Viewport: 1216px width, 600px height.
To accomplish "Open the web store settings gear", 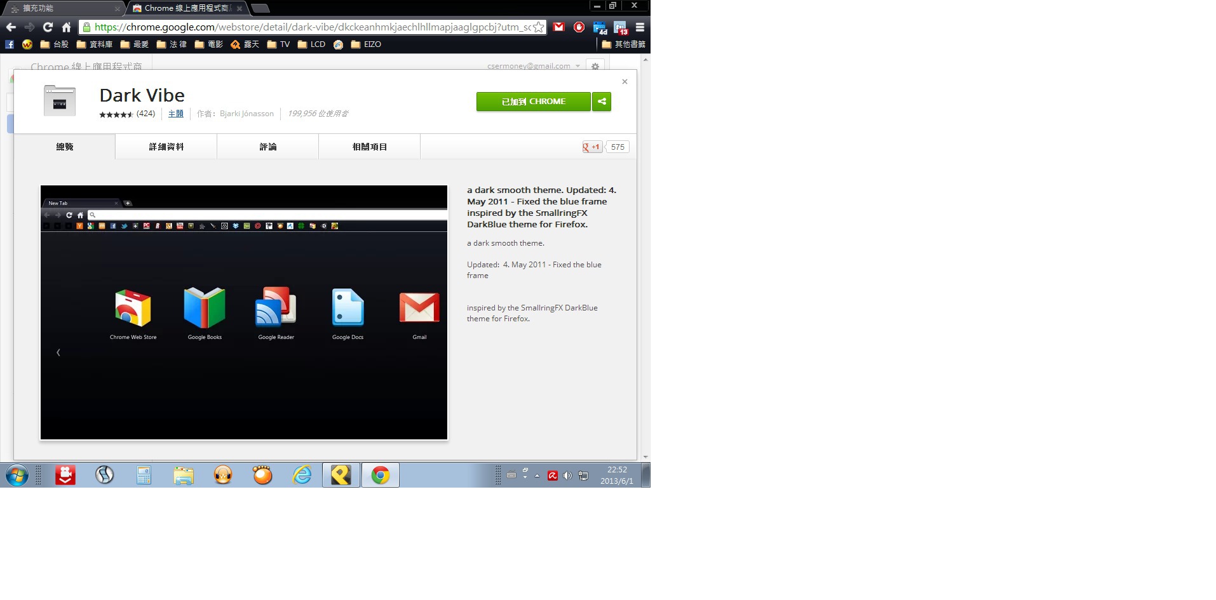I will click(595, 66).
